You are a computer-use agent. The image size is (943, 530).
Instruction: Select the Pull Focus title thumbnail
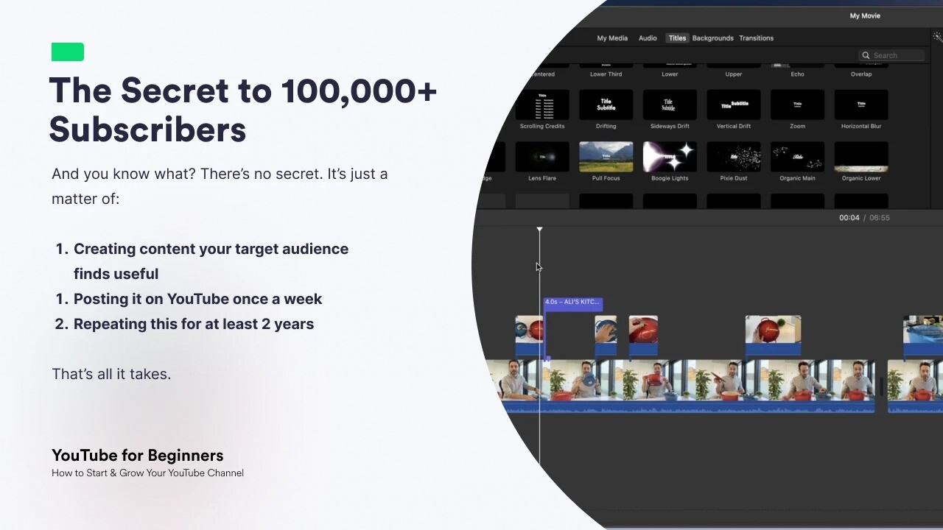(606, 157)
